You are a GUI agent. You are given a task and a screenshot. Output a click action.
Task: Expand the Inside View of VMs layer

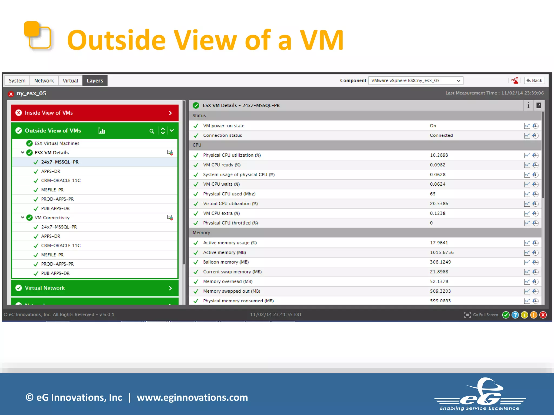170,113
